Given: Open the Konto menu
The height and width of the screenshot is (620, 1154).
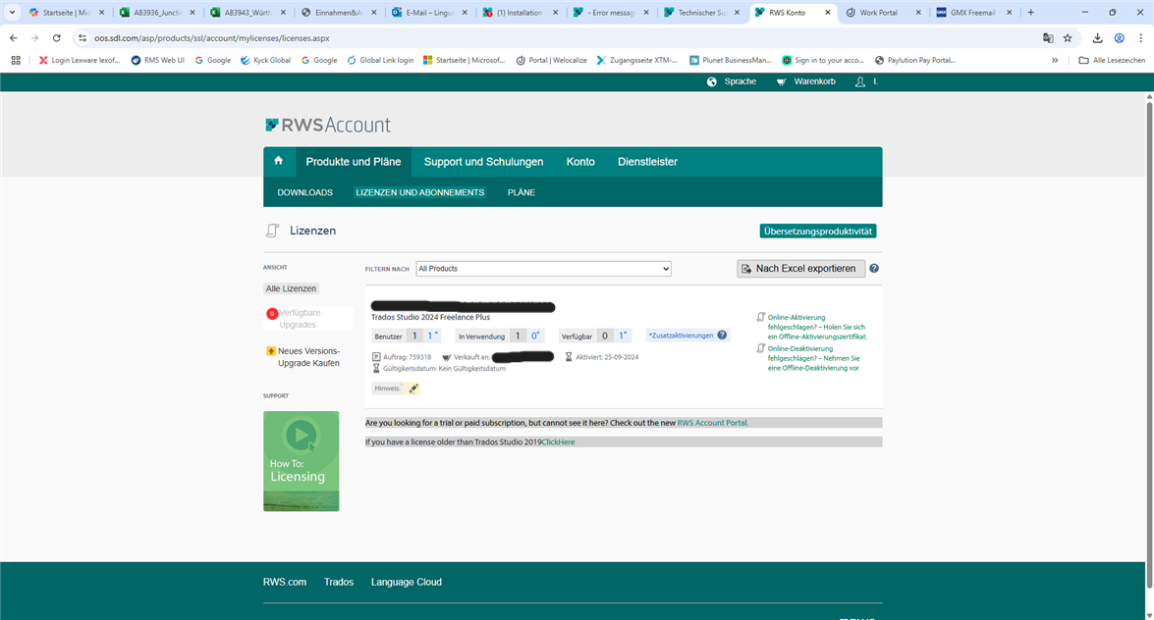Looking at the screenshot, I should click(580, 161).
